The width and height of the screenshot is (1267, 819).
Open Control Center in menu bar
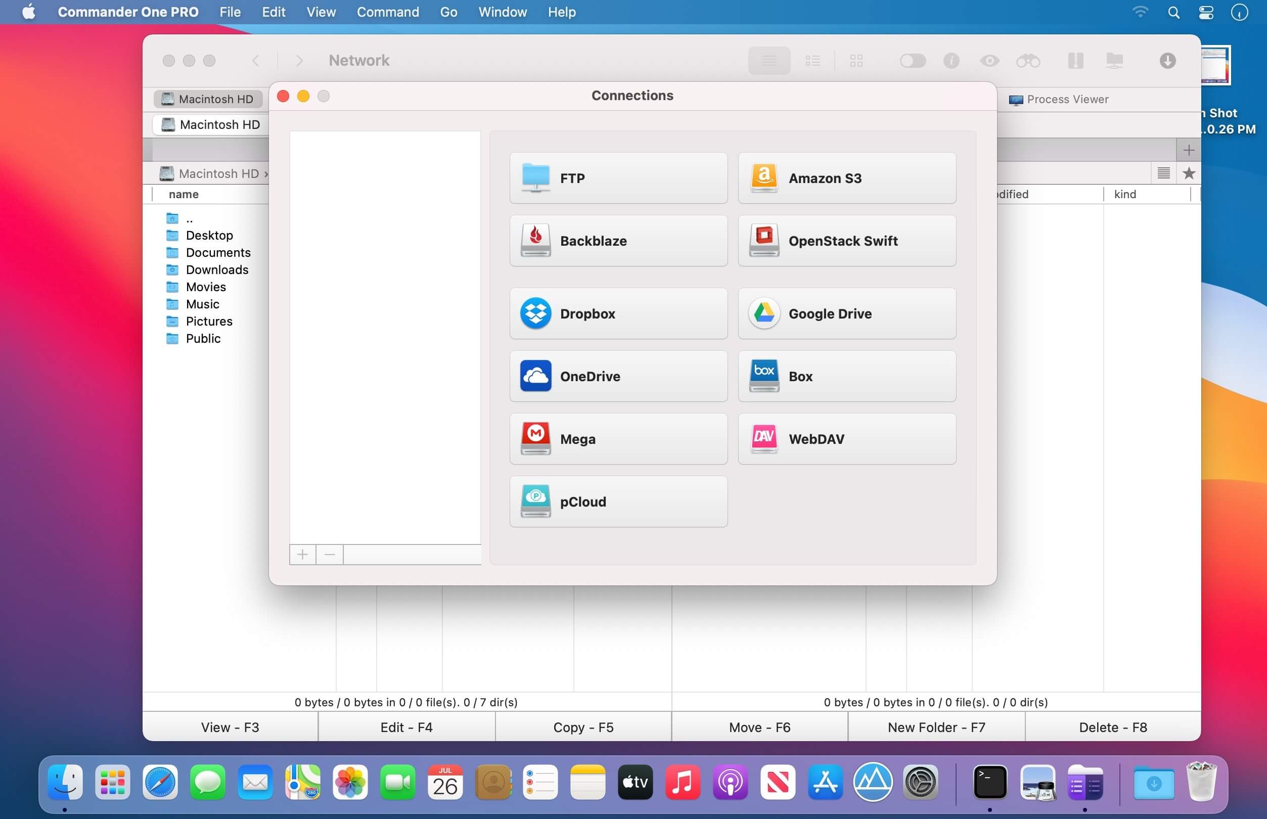[x=1206, y=12]
